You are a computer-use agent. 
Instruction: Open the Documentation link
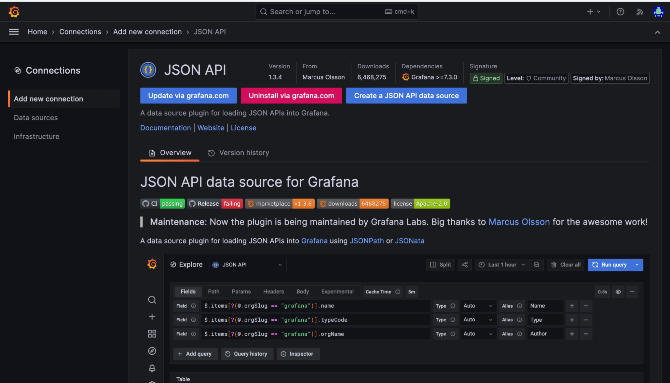[x=165, y=128]
